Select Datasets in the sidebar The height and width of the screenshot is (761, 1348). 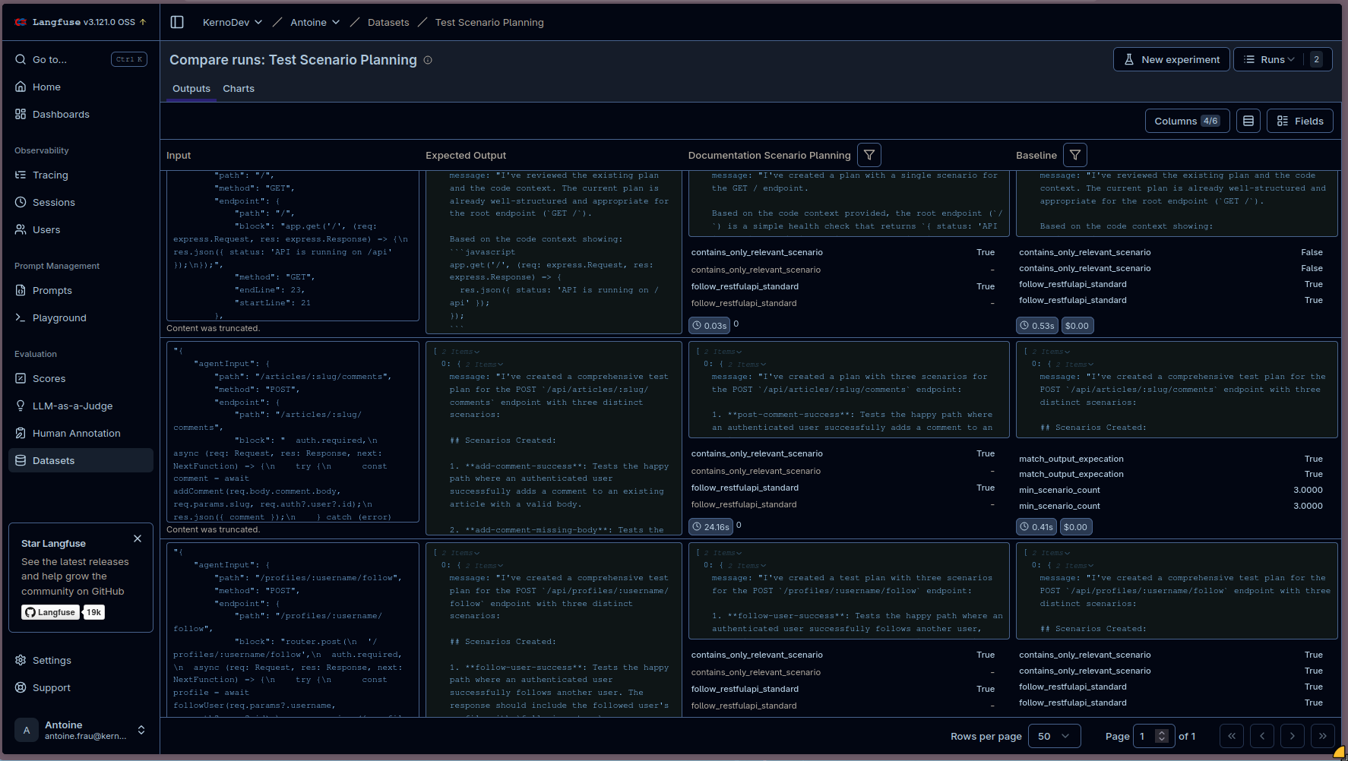80,460
